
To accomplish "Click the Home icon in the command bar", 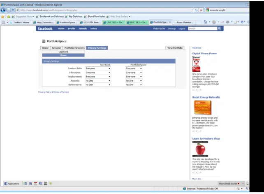I will point(206,22).
